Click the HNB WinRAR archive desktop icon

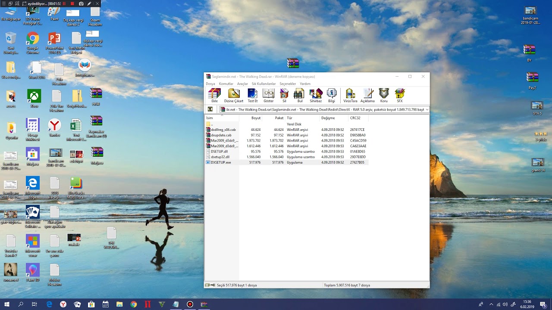click(x=96, y=97)
